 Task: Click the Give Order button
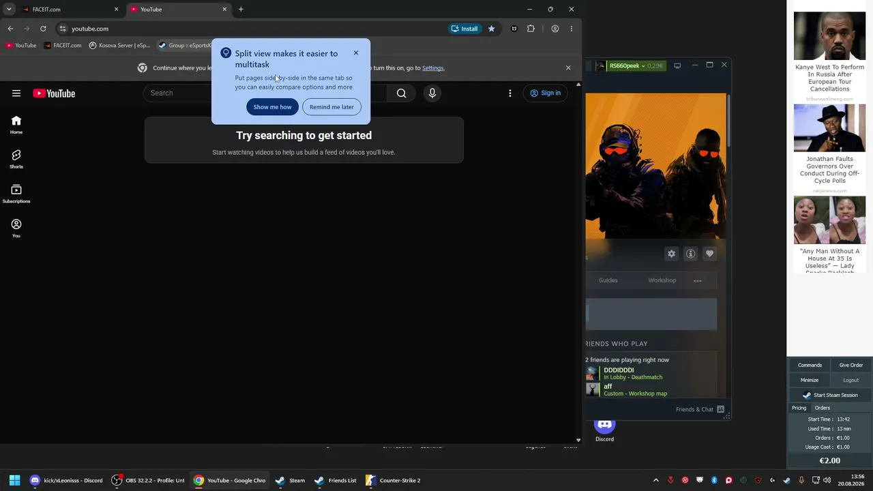tap(851, 366)
